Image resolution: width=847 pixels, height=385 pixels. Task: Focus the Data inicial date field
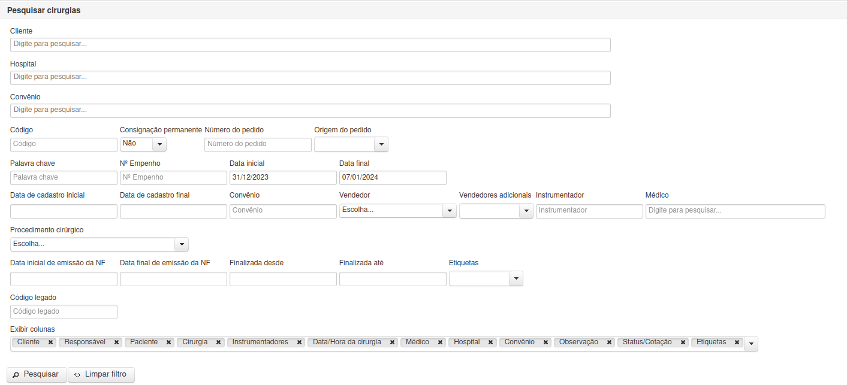pos(283,178)
